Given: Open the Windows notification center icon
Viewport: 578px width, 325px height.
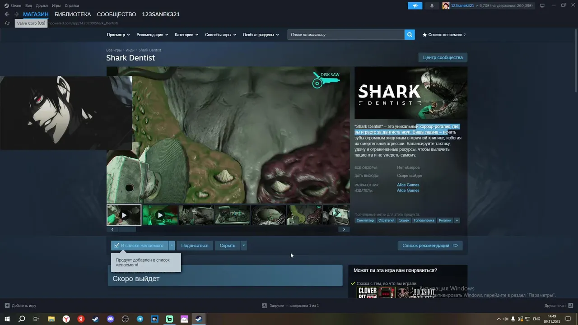Looking at the screenshot, I should (569, 319).
